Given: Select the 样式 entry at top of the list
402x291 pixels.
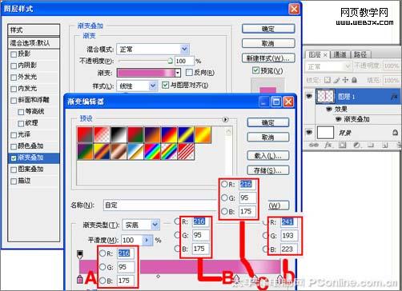Looking at the screenshot, I should point(34,30).
